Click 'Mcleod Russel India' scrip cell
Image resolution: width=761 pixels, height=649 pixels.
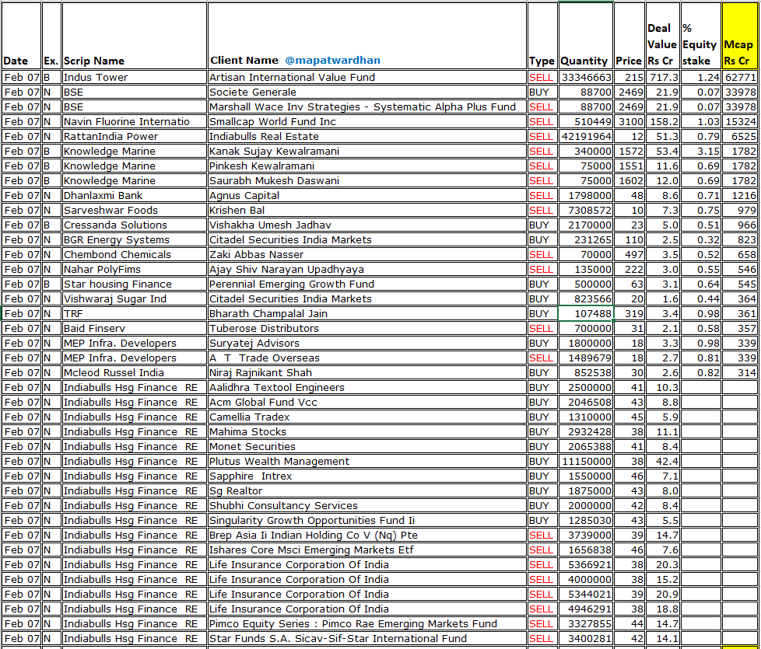click(135, 373)
